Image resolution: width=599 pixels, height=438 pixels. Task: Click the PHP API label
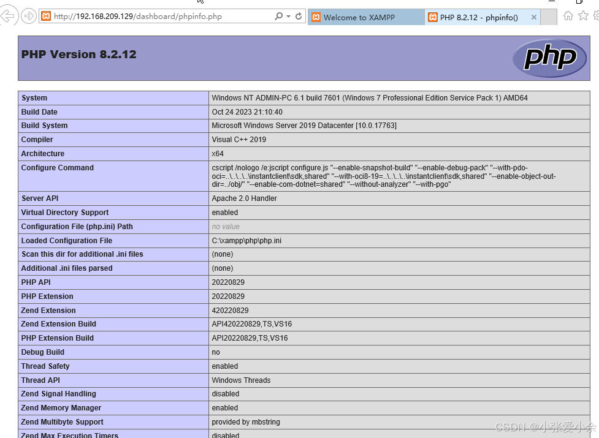pyautogui.click(x=36, y=282)
